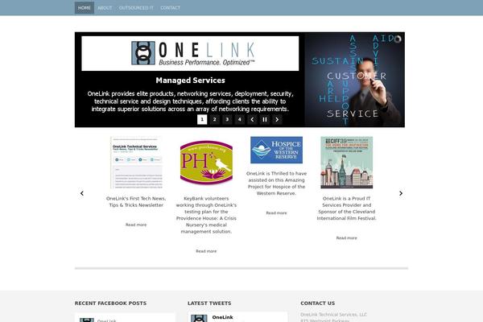Read more about the Cleveland Film Festival sponsorship
Viewport: 483px width, 322px height.
tap(346, 238)
